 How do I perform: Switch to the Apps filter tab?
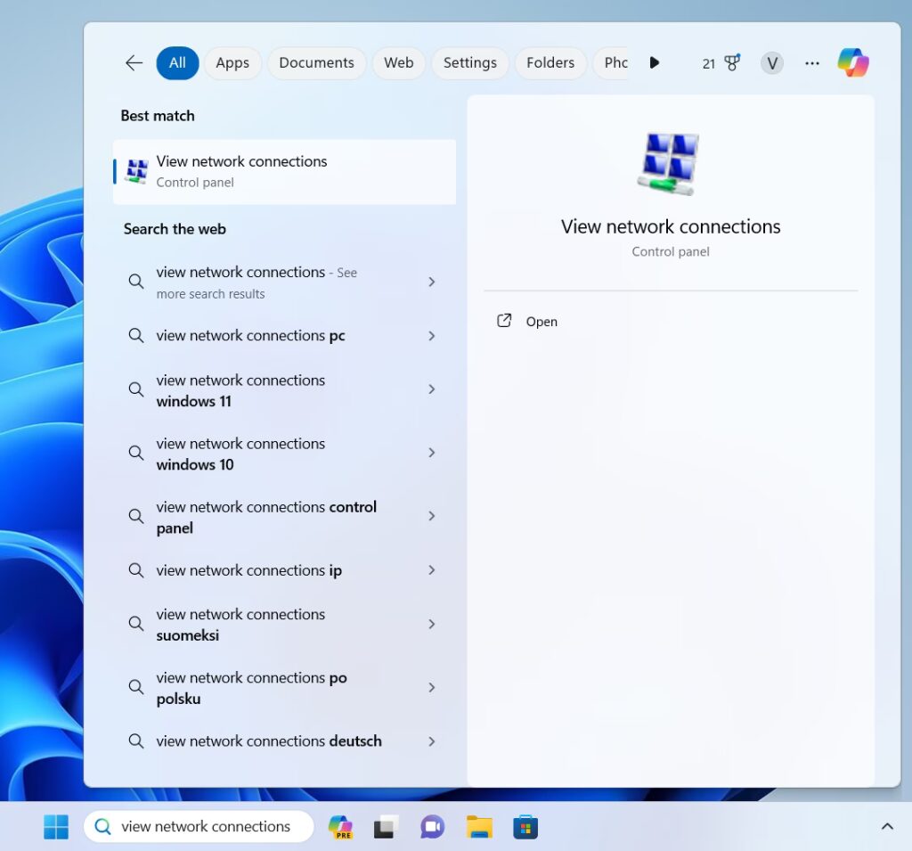click(x=232, y=63)
